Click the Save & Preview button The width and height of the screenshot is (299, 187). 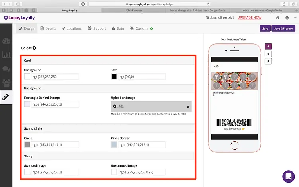[283, 28]
